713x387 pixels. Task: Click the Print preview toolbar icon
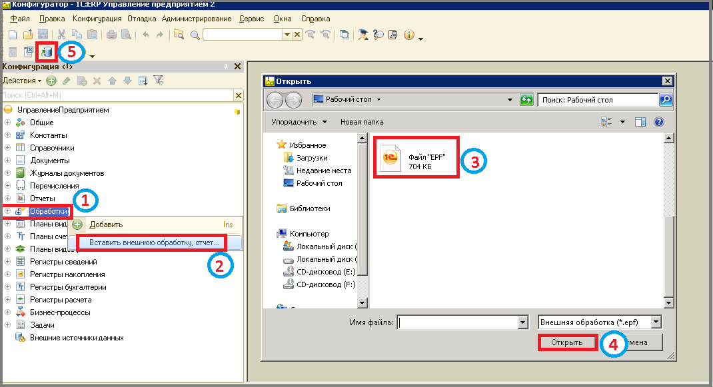(127, 35)
